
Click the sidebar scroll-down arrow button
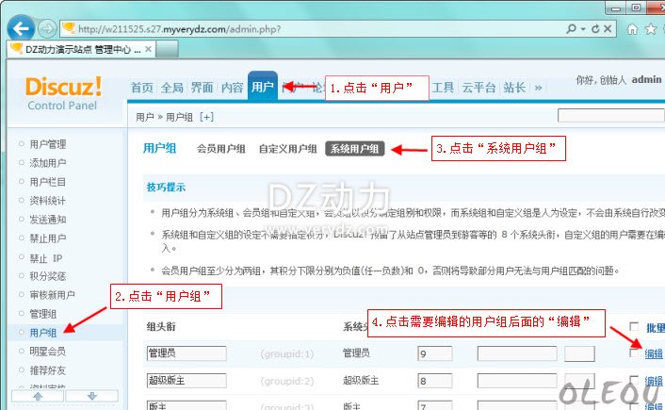(90, 398)
